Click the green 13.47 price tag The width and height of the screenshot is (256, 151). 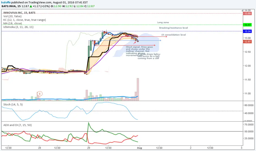pos(247,25)
